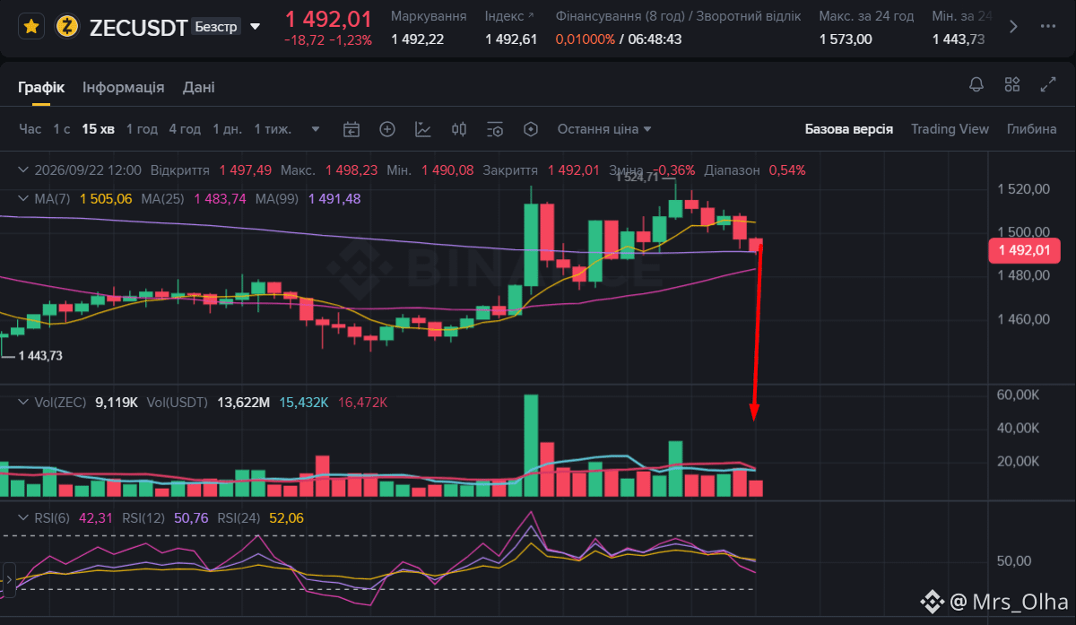Open the technical indicators line-chart icon
This screenshot has height=625, width=1076.
point(423,129)
